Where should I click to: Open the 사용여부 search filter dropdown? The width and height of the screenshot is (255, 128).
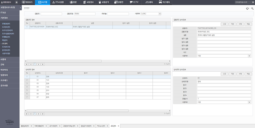(160, 14)
